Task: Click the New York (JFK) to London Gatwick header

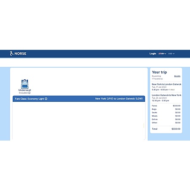Action: click(119, 99)
